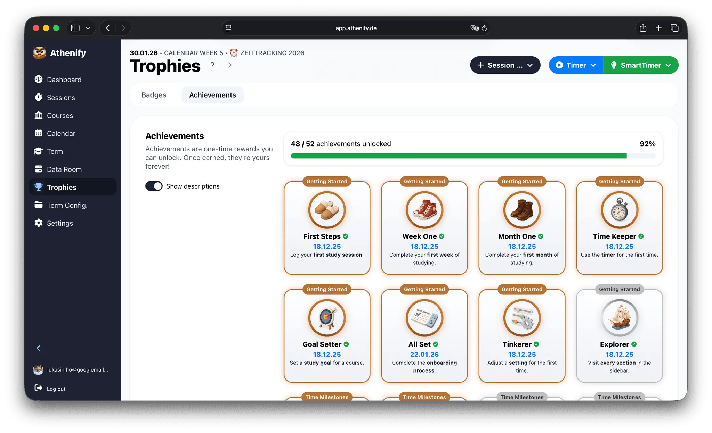Click the First Steps green checkmark
The height and width of the screenshot is (433, 712).
coord(346,236)
